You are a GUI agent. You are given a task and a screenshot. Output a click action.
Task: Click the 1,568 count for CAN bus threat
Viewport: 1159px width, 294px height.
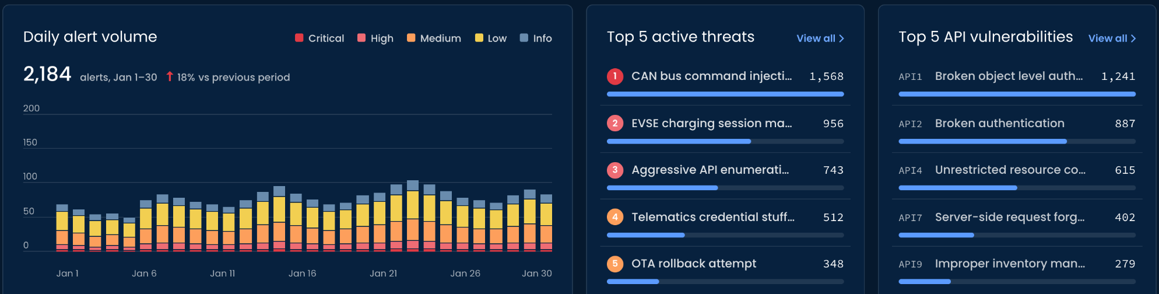pos(826,76)
